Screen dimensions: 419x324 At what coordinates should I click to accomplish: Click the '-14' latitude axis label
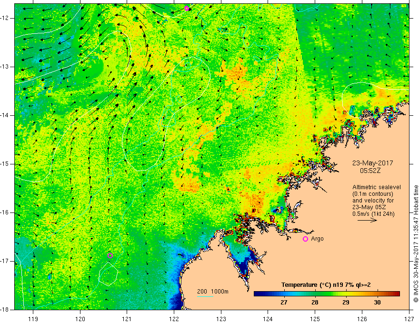(5, 115)
